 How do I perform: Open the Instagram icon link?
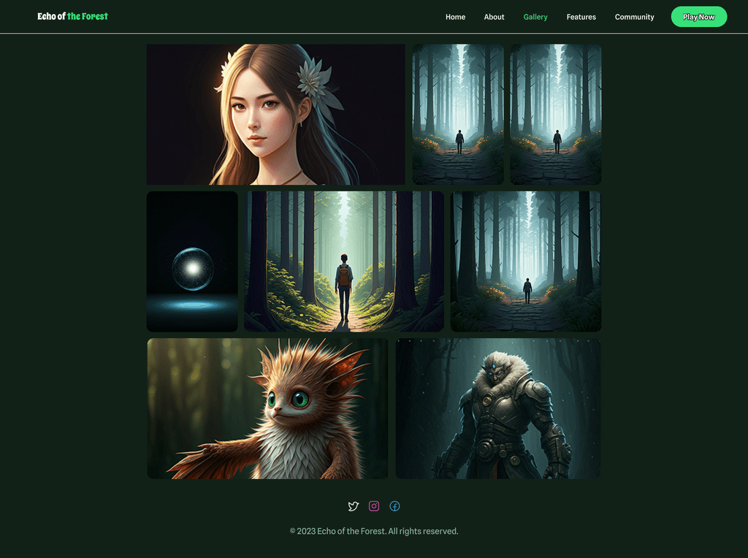click(x=374, y=506)
